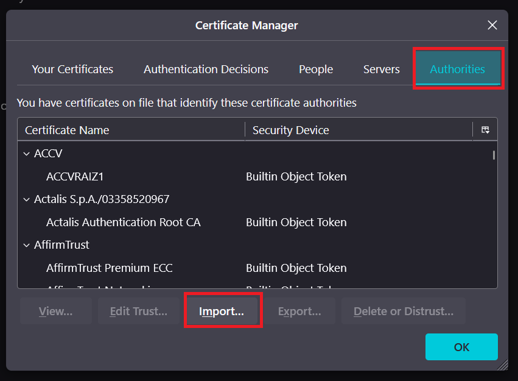
Task: Switch to Your Certificates tab
Action: click(72, 69)
